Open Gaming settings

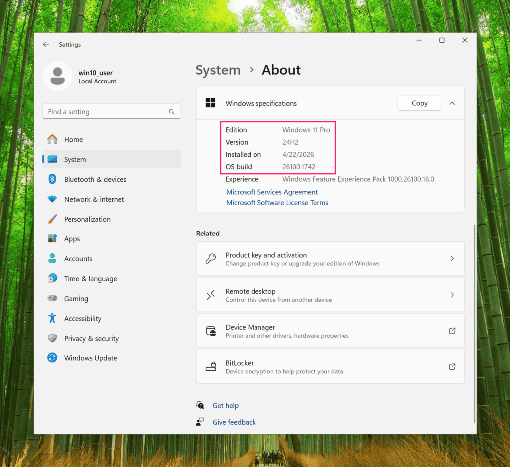(x=112, y=298)
